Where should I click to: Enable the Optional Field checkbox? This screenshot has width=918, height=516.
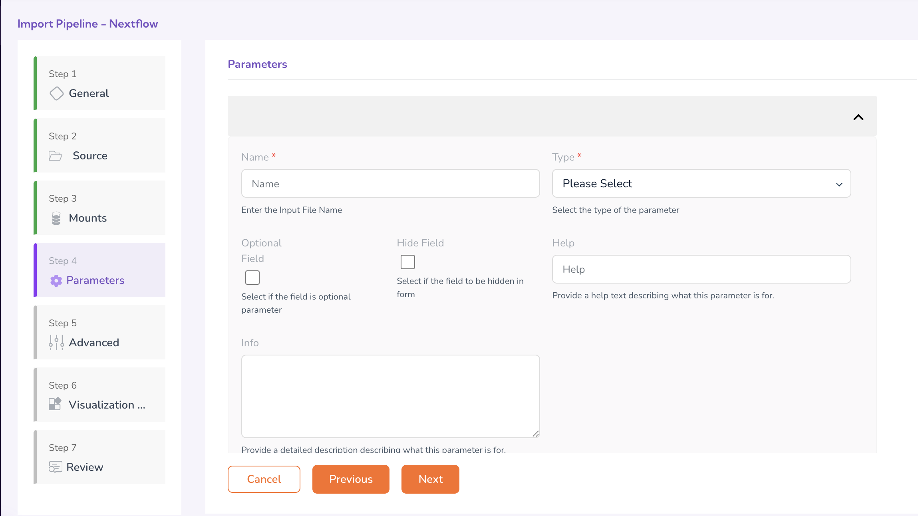[x=252, y=278]
